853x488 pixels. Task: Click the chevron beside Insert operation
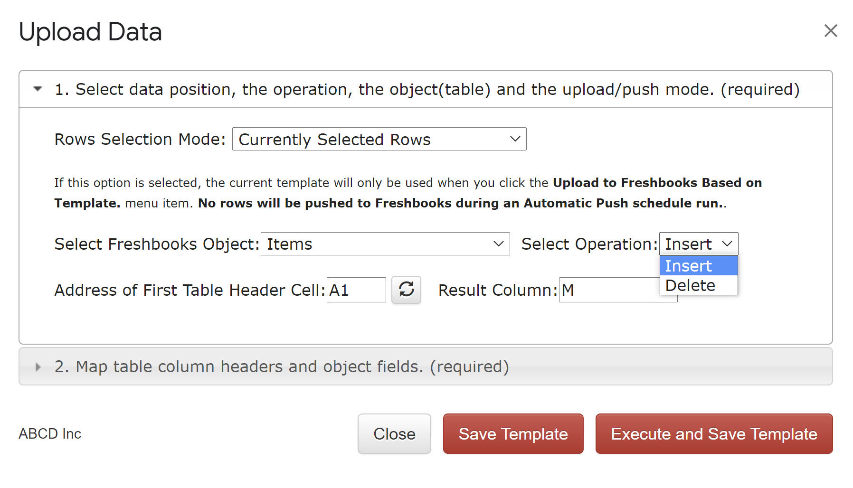click(x=727, y=244)
